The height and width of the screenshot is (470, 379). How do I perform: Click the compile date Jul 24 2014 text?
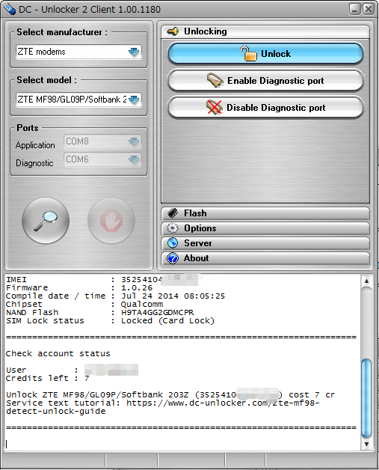[173, 296]
